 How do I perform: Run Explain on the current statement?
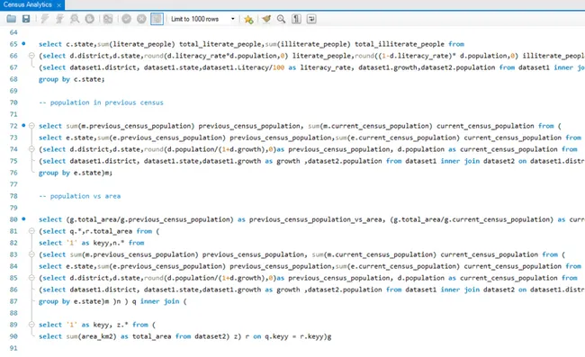[x=75, y=19]
